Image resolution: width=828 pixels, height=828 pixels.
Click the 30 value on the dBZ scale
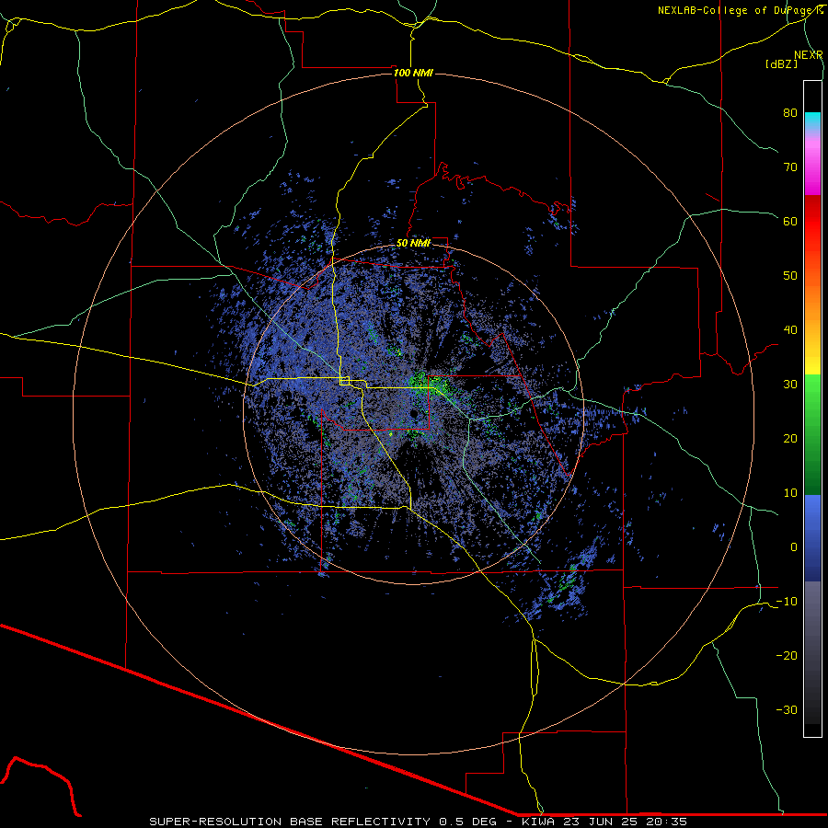(790, 384)
